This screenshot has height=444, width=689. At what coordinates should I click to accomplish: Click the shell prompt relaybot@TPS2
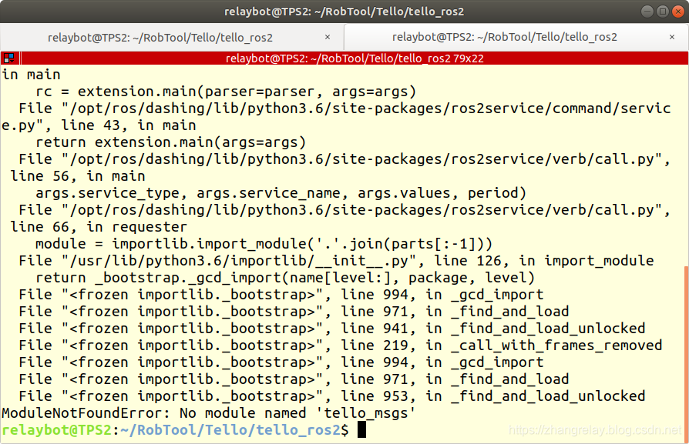pyautogui.click(x=57, y=430)
